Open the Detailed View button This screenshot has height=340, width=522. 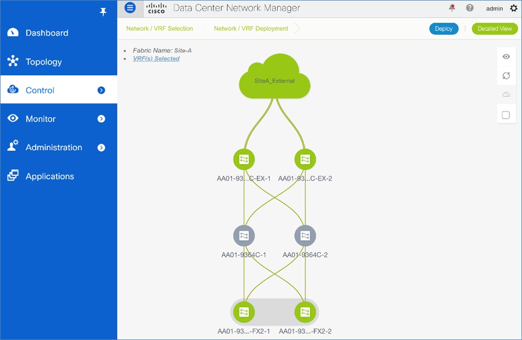[495, 28]
